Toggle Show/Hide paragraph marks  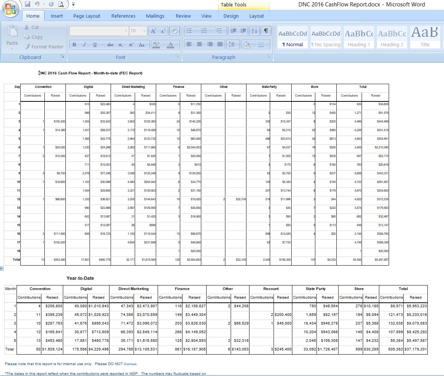266,31
